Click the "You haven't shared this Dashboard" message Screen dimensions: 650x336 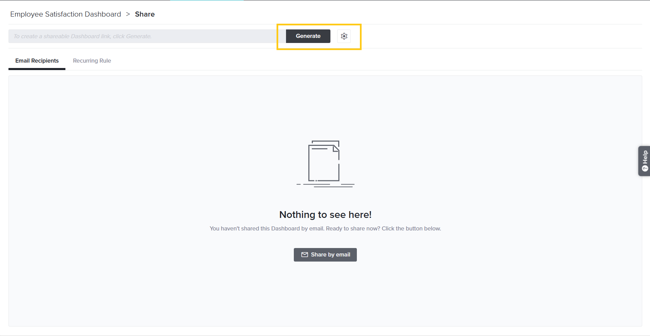pyautogui.click(x=325, y=229)
